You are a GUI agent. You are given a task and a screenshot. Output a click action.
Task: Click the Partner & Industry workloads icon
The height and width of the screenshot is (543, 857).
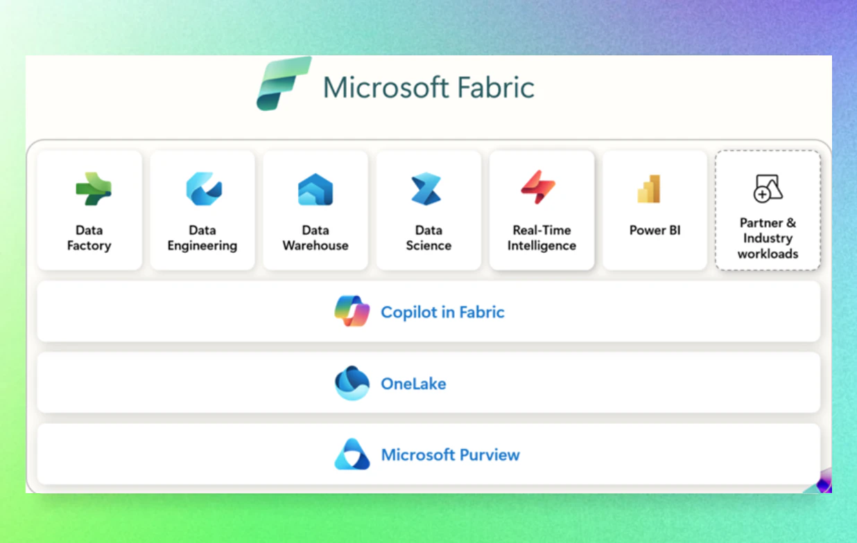[x=768, y=188]
